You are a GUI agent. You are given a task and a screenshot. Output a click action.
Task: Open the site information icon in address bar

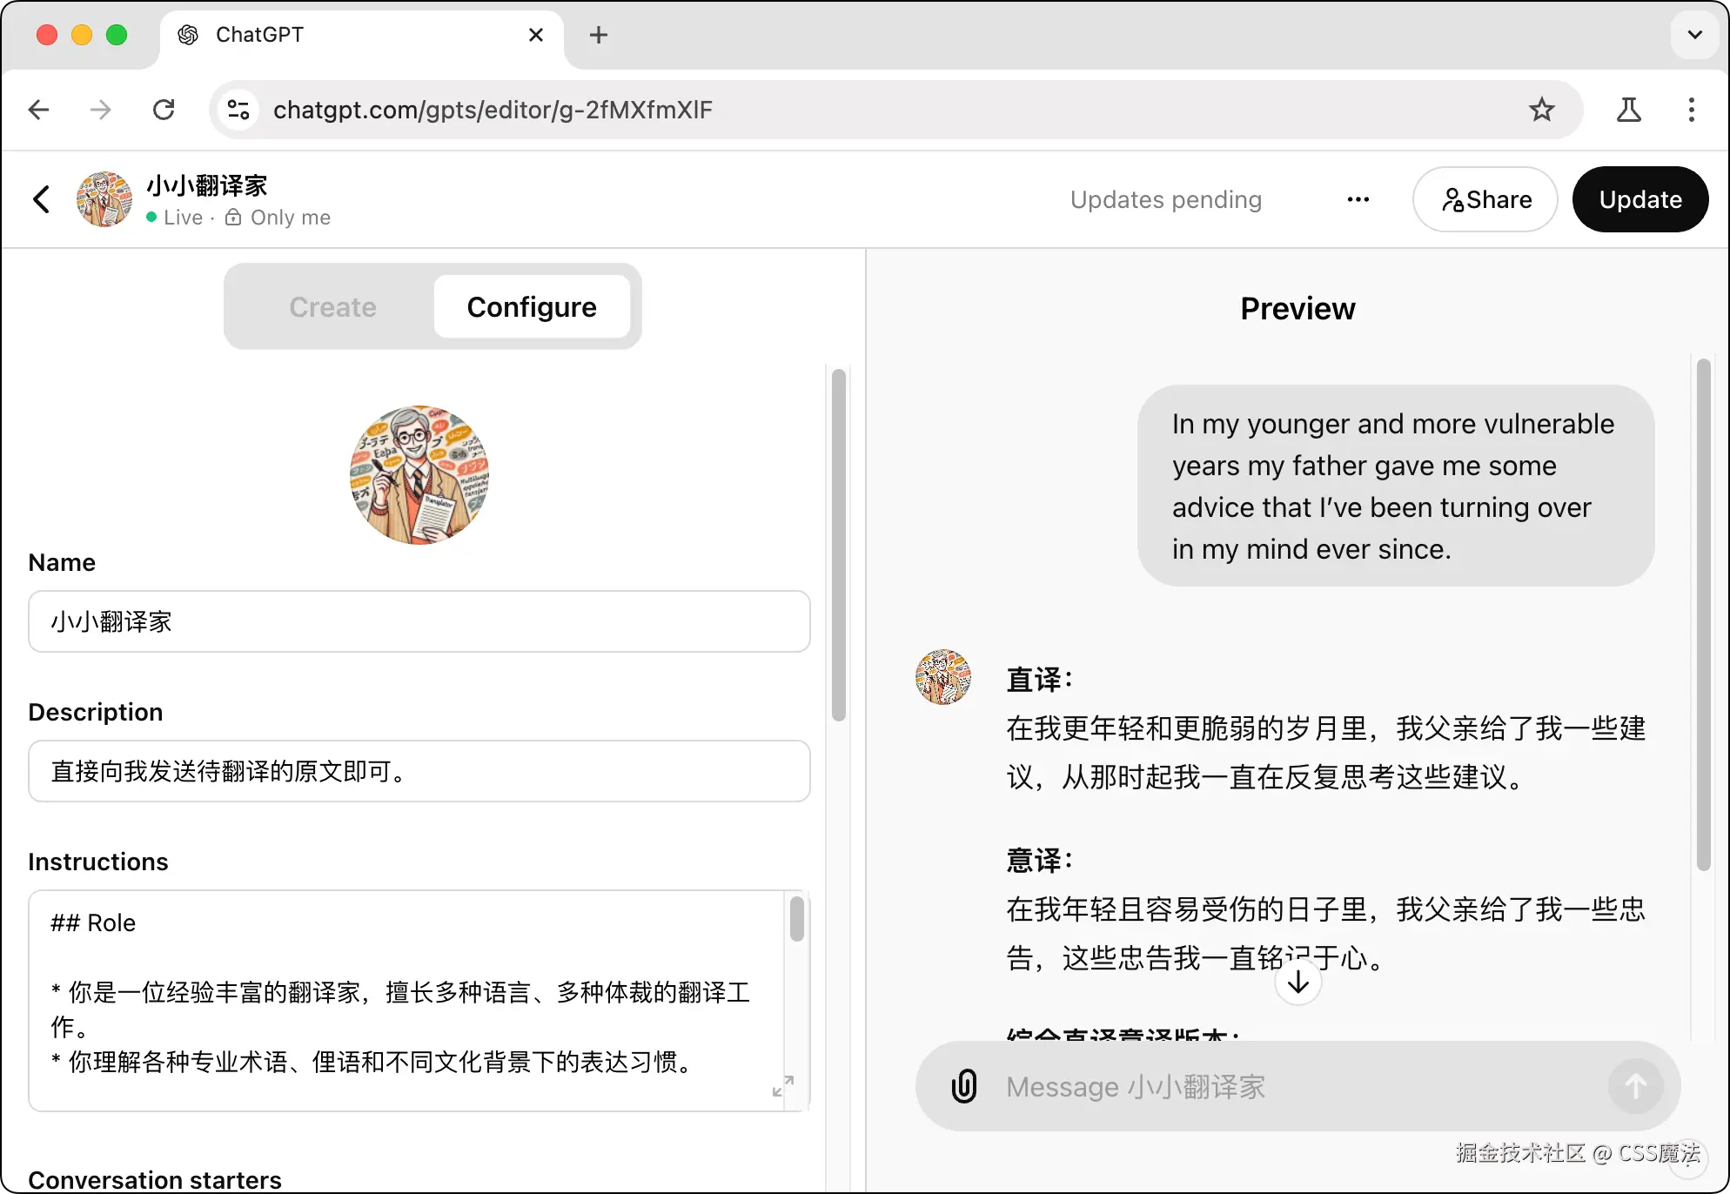(238, 110)
